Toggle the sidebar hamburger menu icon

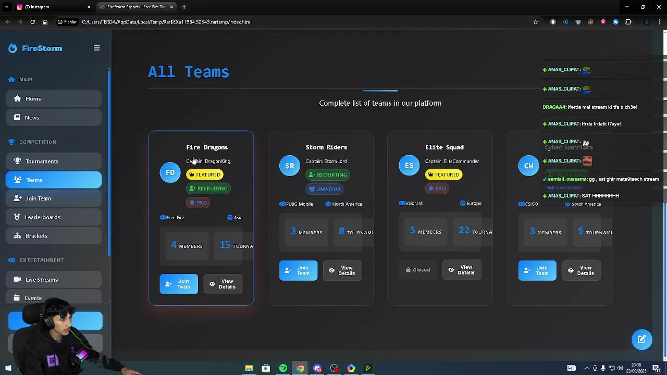pyautogui.click(x=96, y=48)
